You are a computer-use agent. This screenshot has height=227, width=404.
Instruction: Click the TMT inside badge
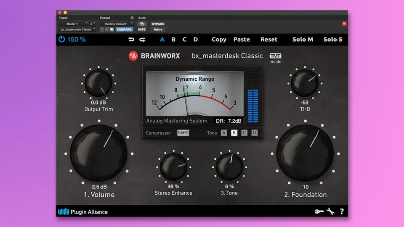tap(275, 58)
